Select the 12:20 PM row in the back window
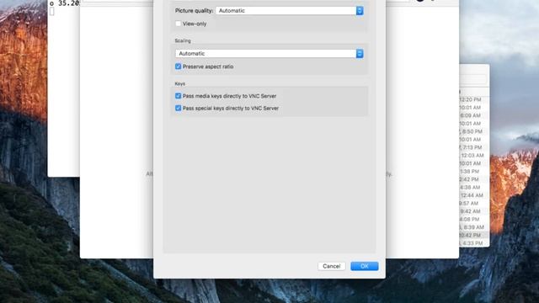This screenshot has height=303, width=539. [474, 99]
